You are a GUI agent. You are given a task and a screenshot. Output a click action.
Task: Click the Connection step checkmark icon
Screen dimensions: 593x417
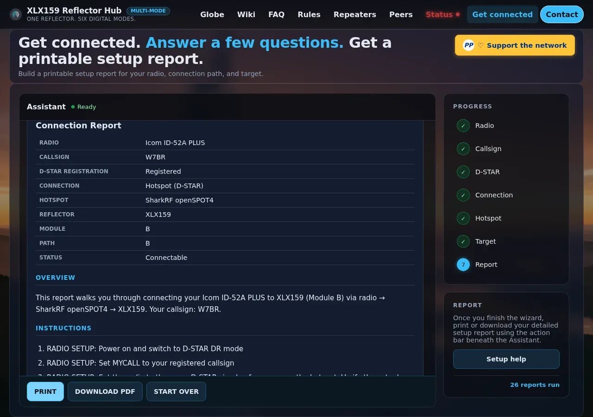463,195
